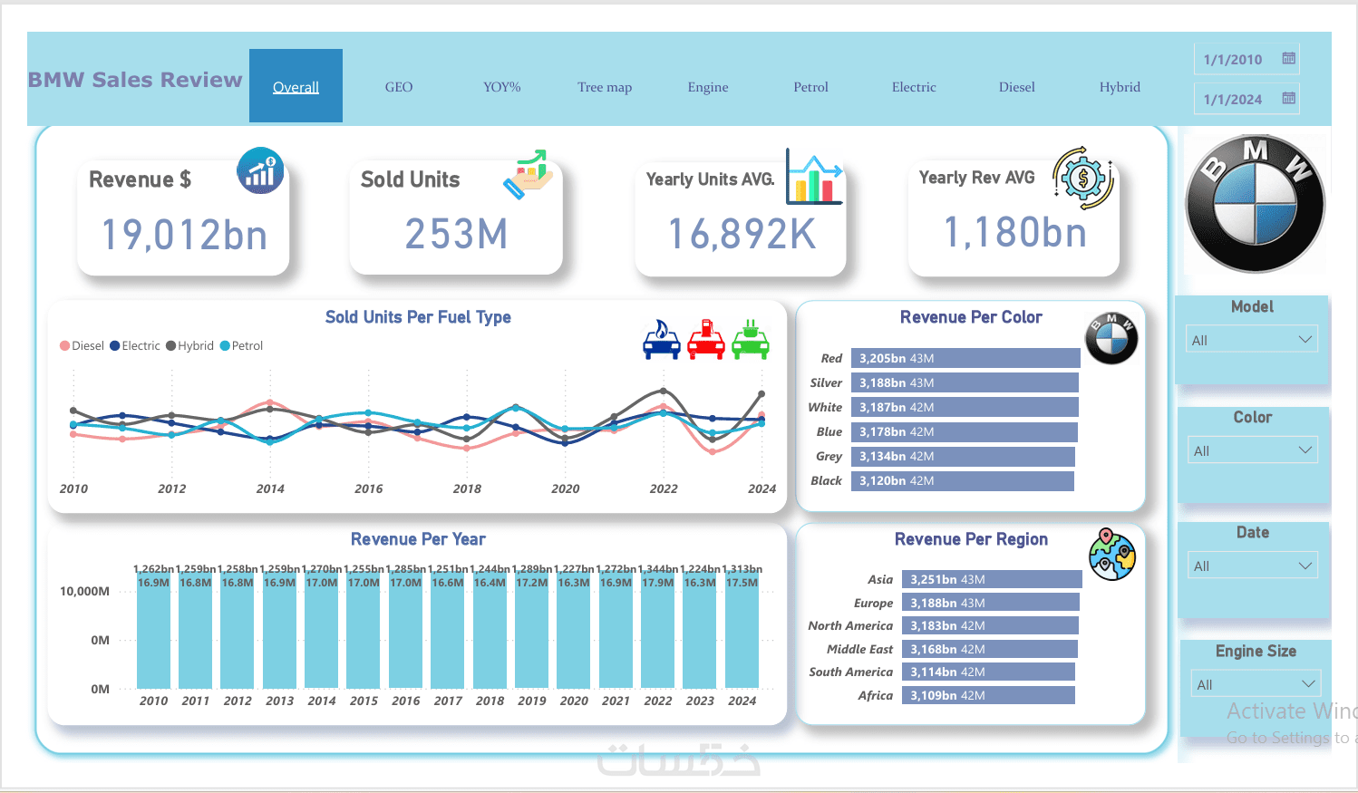Select the Grey revenue bar
The image size is (1358, 793).
tap(963, 456)
